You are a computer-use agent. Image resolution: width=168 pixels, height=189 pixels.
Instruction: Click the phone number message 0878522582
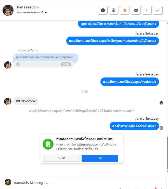pyautogui.click(x=26, y=101)
